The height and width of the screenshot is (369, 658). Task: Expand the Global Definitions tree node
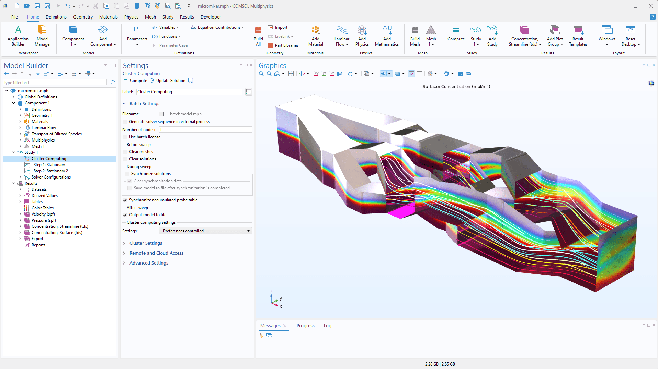coord(13,97)
